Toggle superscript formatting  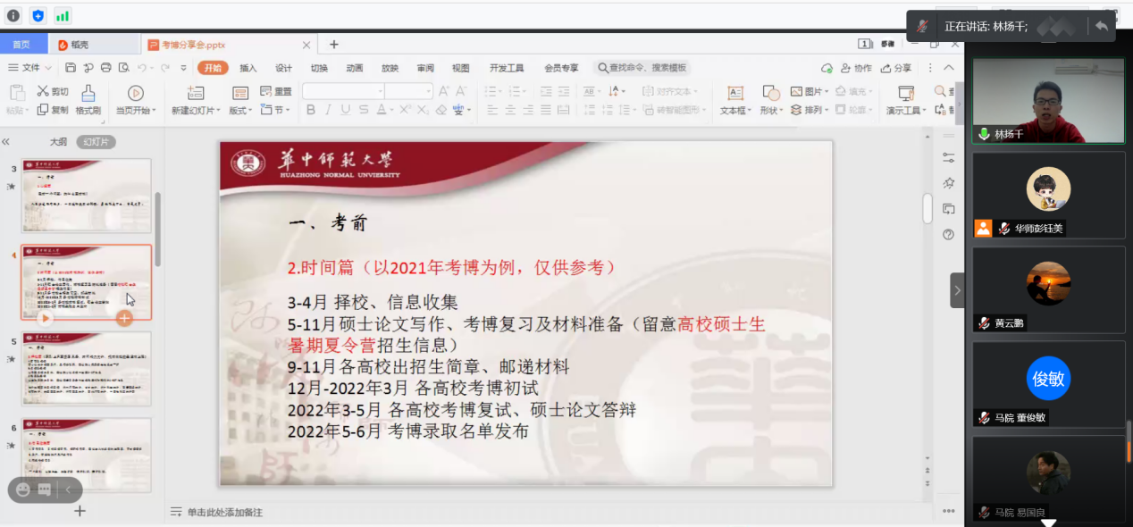405,110
